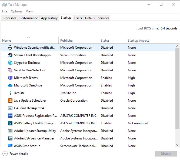Image resolution: width=180 pixels, height=160 pixels.
Task: Collapse view with Fewer details arrow
Action: coord(5,154)
